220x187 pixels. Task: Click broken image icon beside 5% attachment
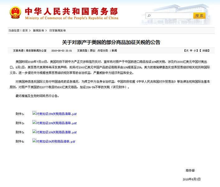pyautogui.click(x=34, y=141)
